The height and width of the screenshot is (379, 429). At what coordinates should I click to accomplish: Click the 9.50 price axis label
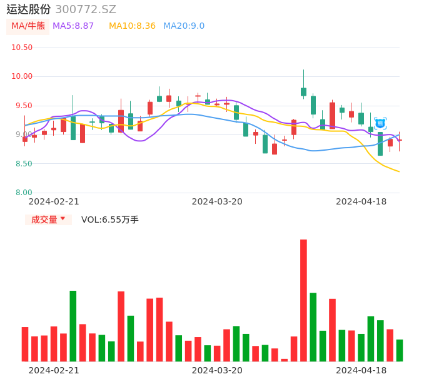(x=24, y=106)
